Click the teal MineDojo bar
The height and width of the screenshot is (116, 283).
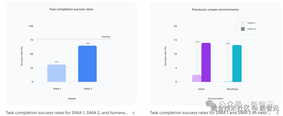tap(237, 64)
